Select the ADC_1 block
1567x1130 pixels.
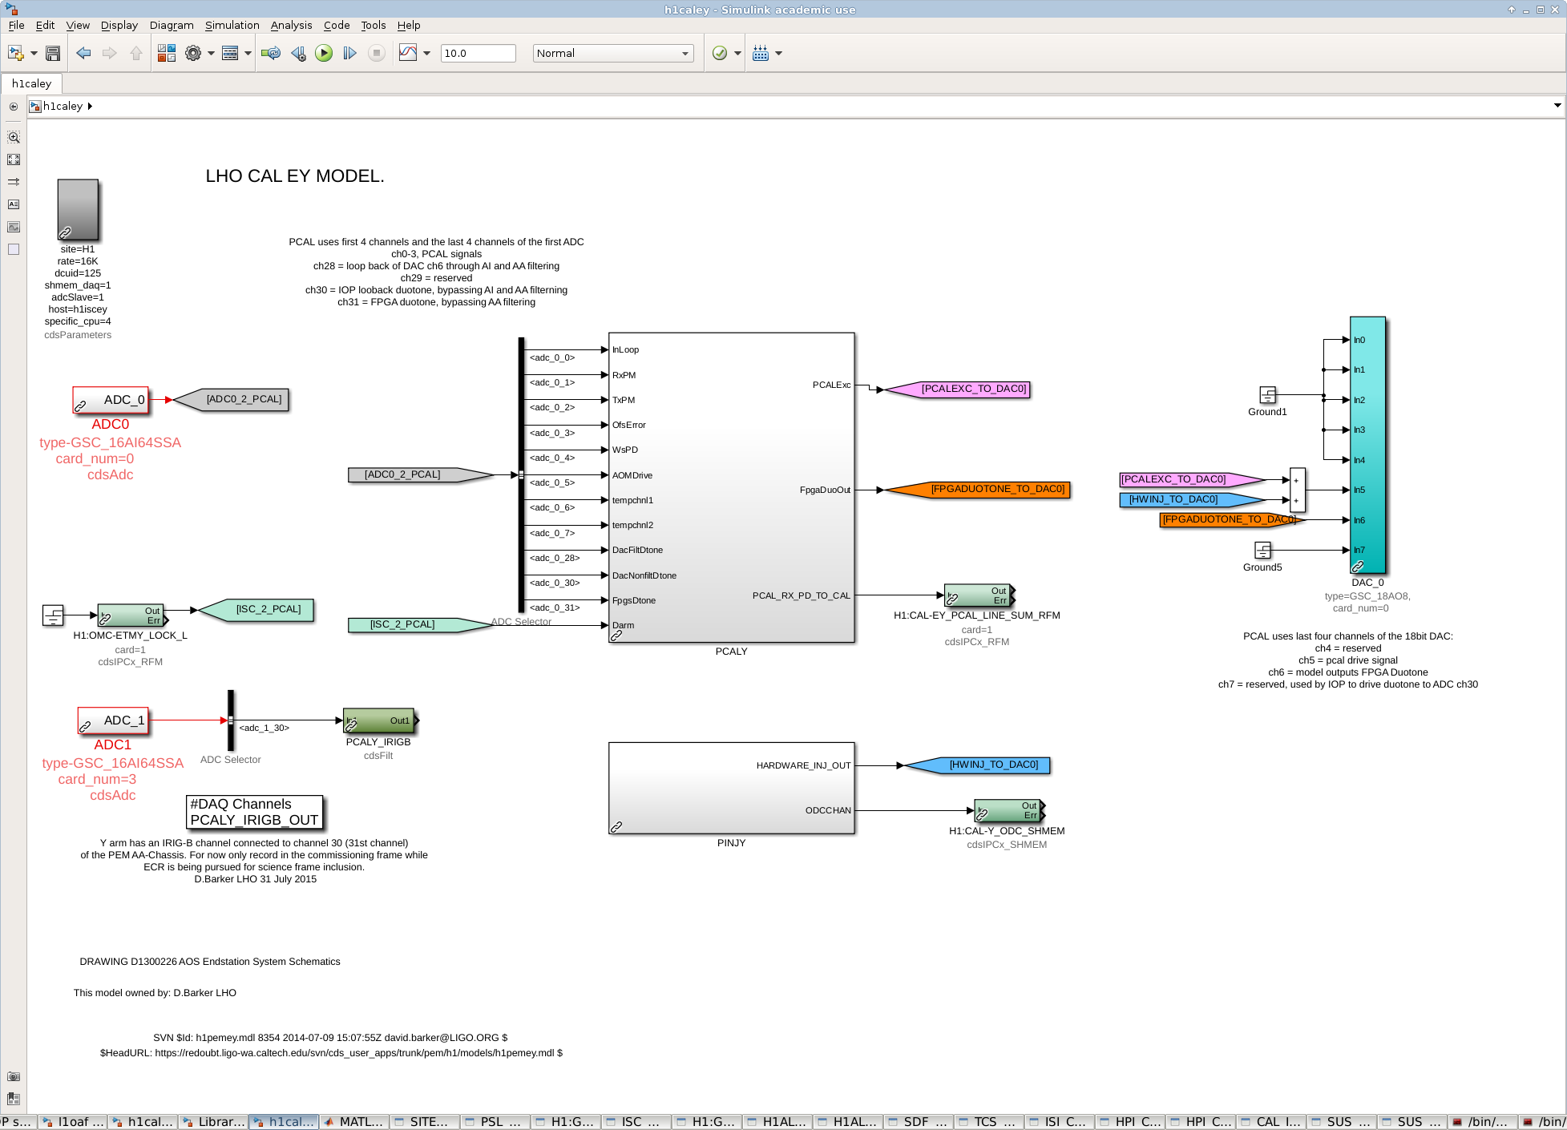coord(113,720)
